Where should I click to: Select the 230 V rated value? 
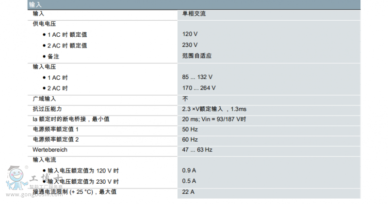(190, 45)
